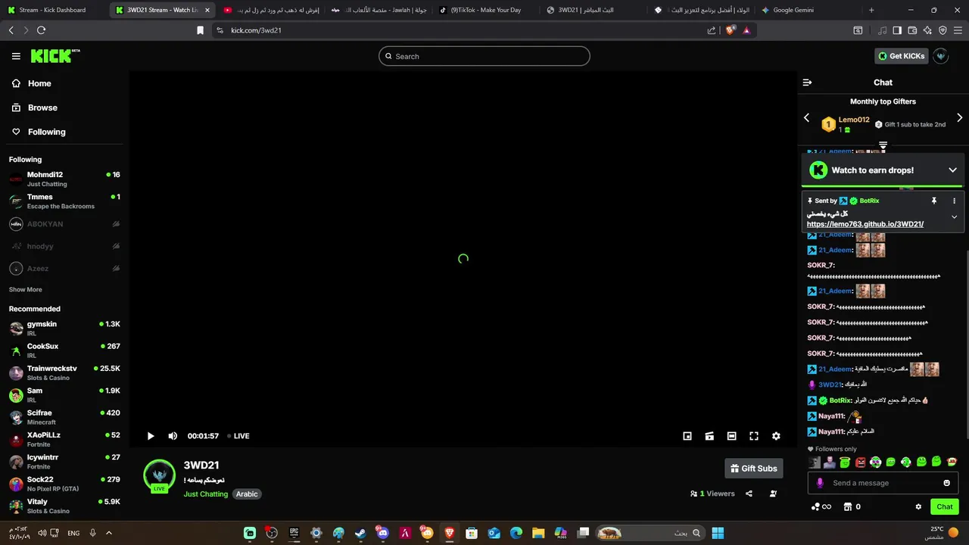The image size is (969, 545).
Task: Open recommended channel Vitaly
Action: click(64, 506)
